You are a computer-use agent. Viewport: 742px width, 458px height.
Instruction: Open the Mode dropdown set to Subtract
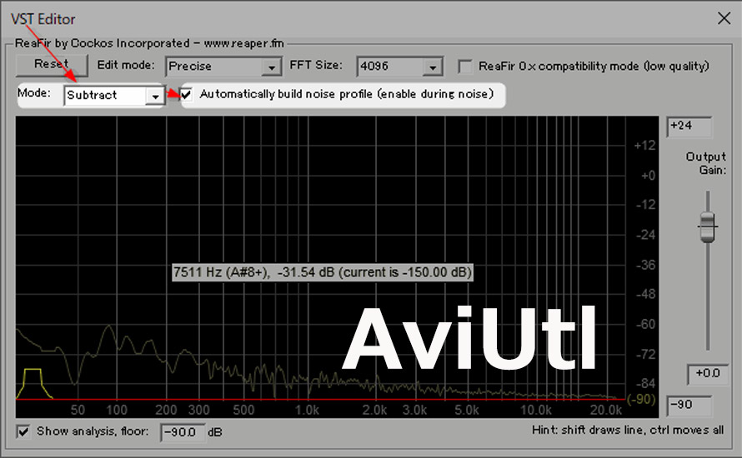[x=154, y=96]
